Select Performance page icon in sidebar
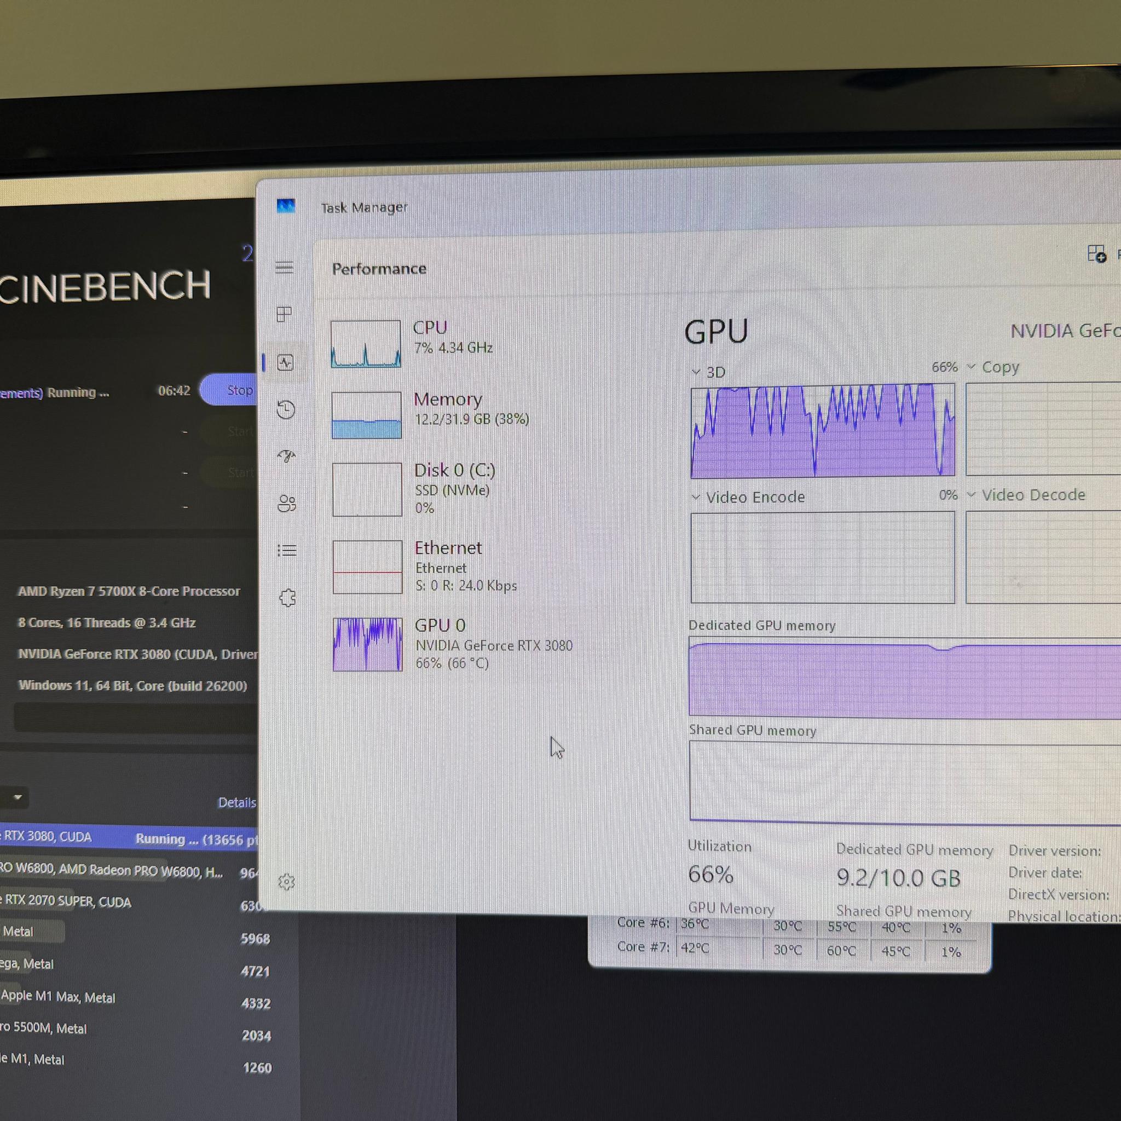Viewport: 1121px width, 1121px height. (x=286, y=363)
